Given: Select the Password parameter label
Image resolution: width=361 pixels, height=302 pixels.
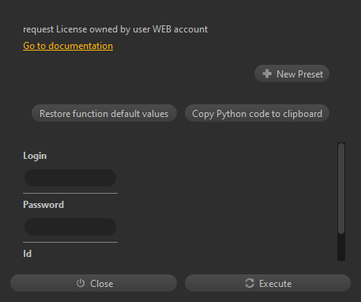Looking at the screenshot, I should (43, 205).
